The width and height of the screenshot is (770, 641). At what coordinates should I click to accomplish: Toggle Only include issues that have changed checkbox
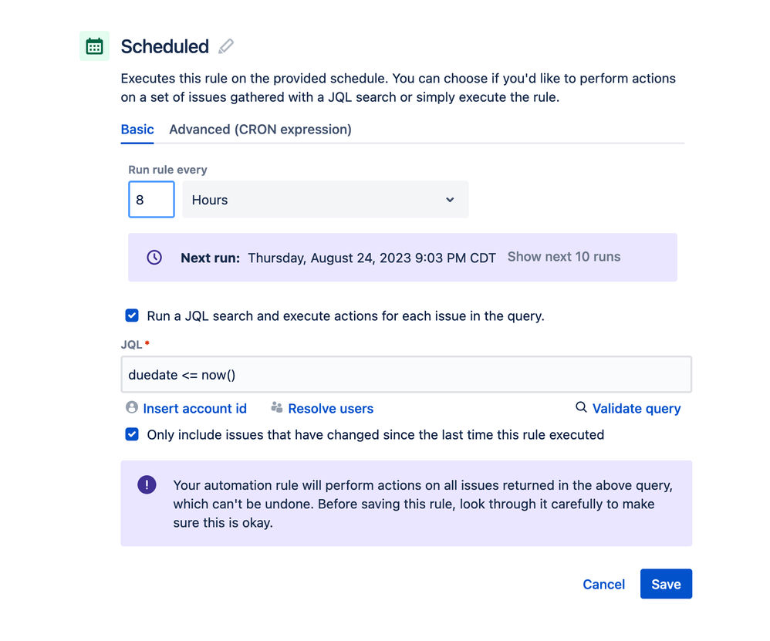pos(132,434)
